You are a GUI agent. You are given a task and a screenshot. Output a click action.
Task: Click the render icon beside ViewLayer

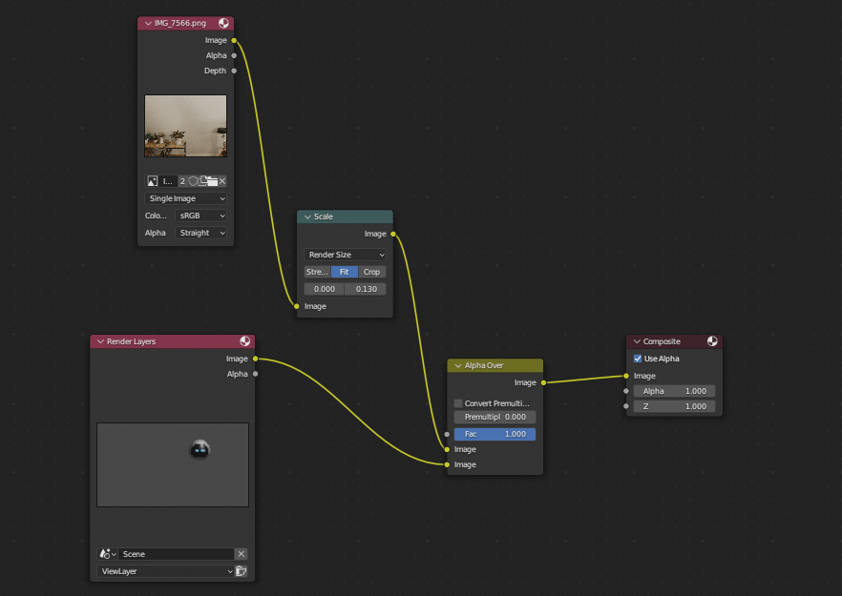(242, 571)
